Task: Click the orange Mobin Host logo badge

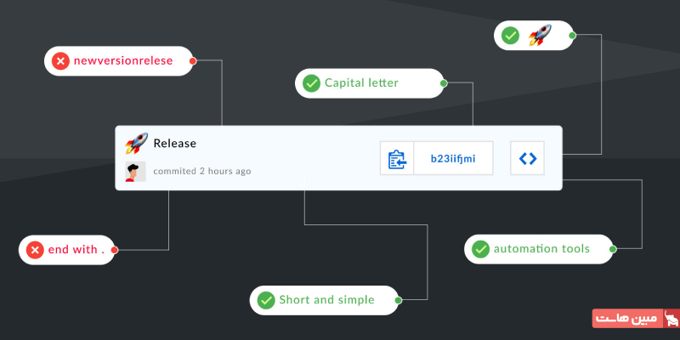Action: pyautogui.click(x=635, y=319)
